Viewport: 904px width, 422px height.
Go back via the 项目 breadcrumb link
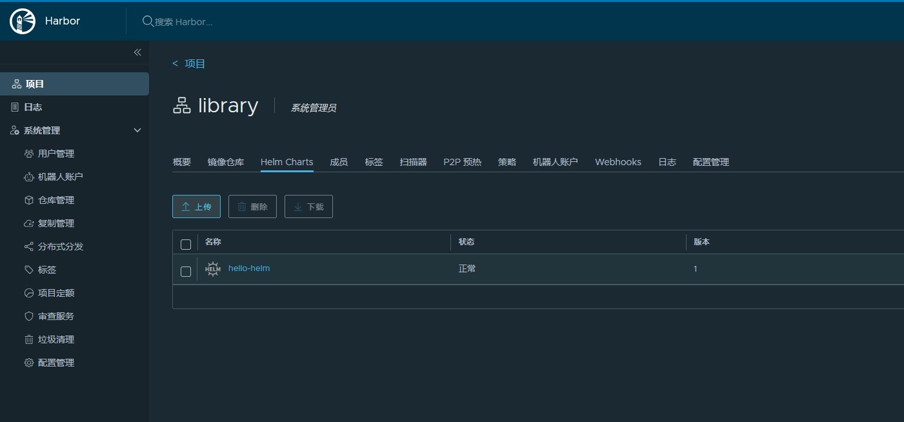click(x=194, y=63)
